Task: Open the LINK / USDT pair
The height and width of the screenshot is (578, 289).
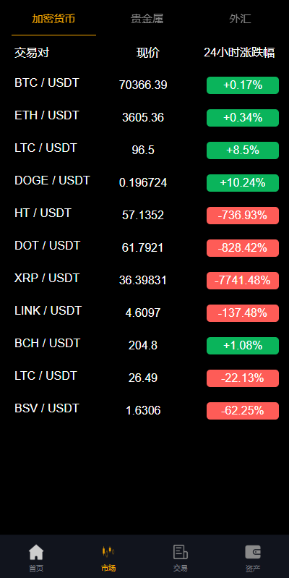Action: 144,313
